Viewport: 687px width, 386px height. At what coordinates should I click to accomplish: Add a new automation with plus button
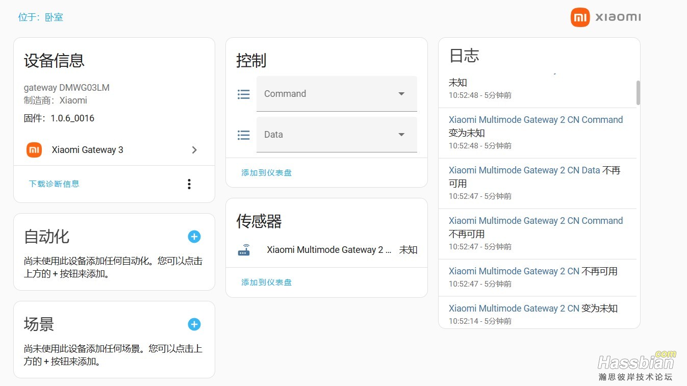coord(194,237)
